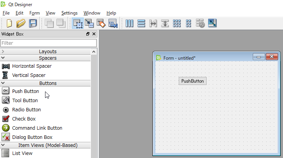Activate the Edit Tab Order tool
283x158 pixels.
[113, 23]
